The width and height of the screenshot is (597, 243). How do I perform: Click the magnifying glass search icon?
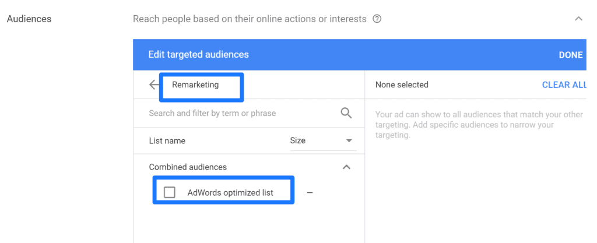pyautogui.click(x=346, y=113)
